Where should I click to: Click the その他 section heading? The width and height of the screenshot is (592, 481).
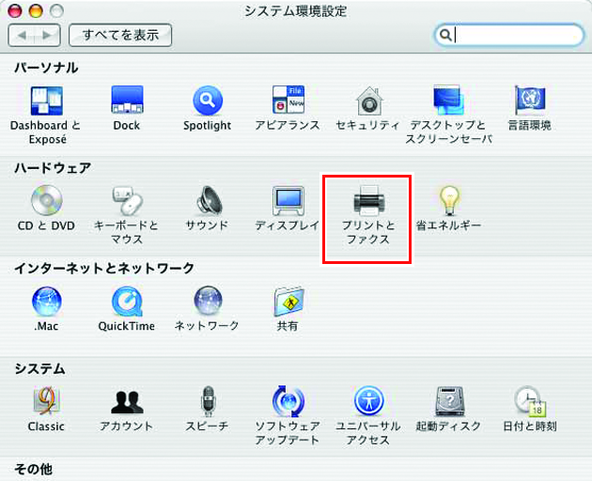pos(33,469)
